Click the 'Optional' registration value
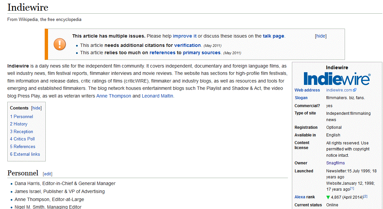Image resolution: width=383 pixels, height=209 pixels. (334, 127)
